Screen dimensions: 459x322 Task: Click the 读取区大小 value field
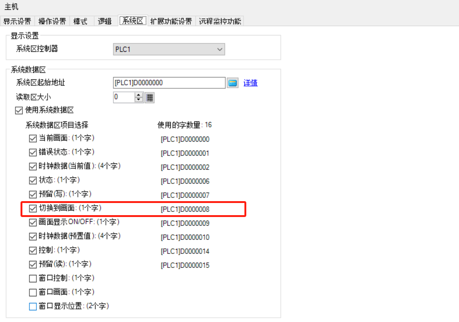point(124,98)
